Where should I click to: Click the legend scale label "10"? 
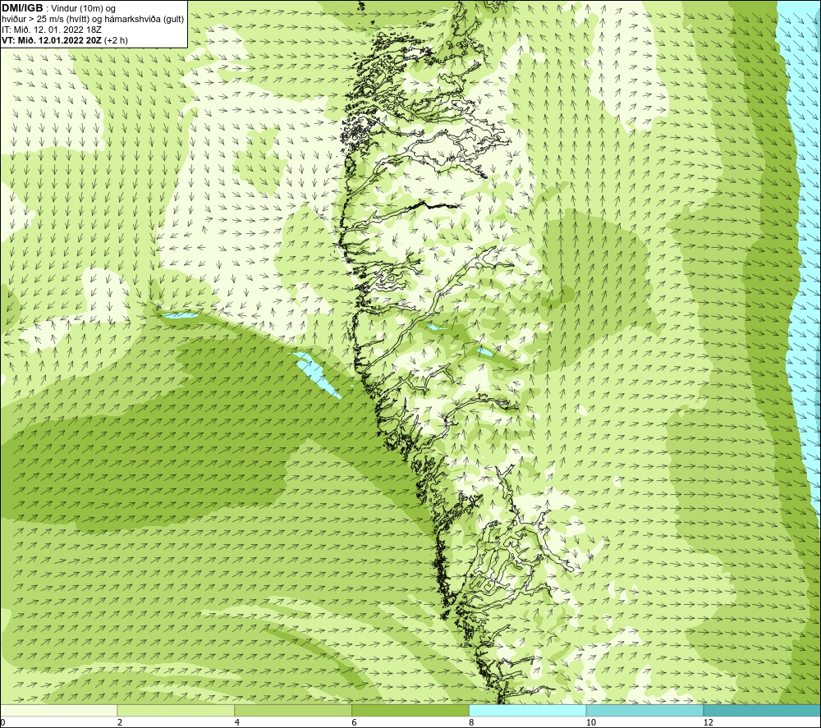click(591, 722)
